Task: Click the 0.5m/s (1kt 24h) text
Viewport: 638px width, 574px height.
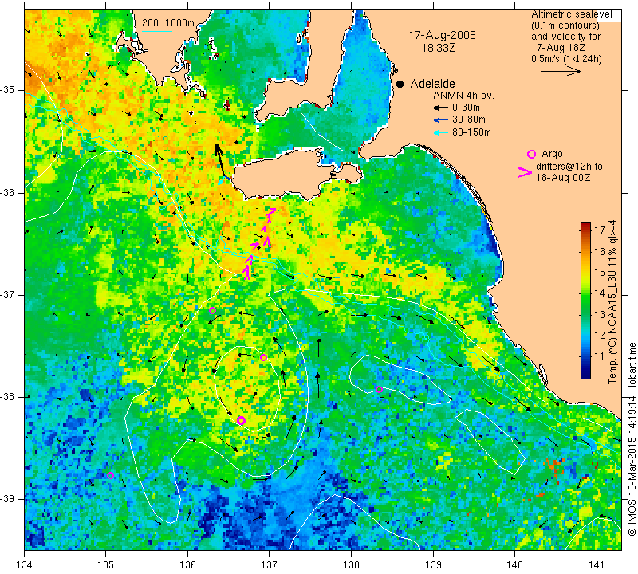Action: point(566,59)
